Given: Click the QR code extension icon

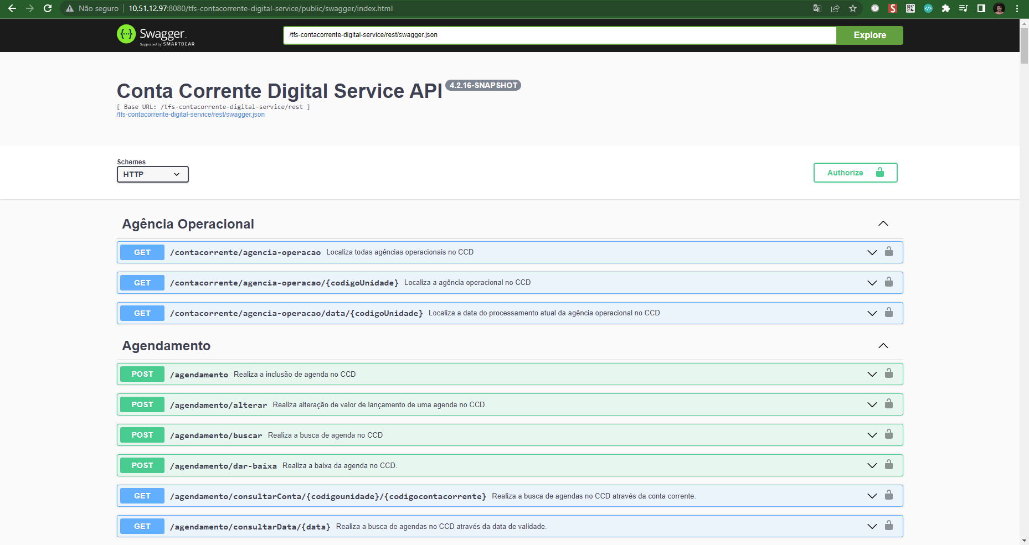Looking at the screenshot, I should click(910, 8).
